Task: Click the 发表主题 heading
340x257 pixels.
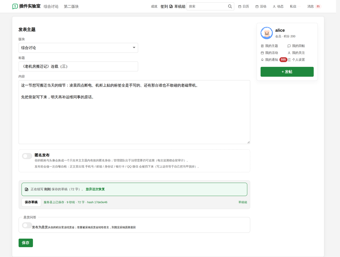Action: pos(27,30)
